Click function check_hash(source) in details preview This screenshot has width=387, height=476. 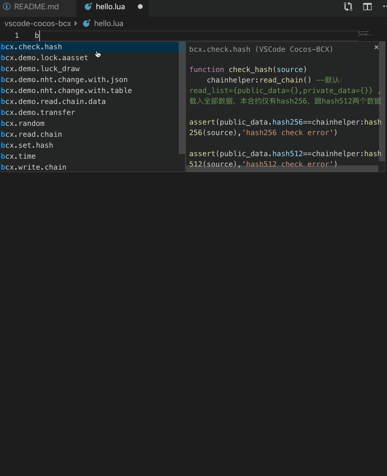click(248, 69)
